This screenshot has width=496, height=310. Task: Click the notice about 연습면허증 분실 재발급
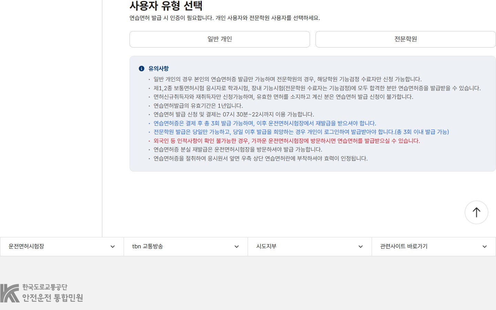coord(238,149)
